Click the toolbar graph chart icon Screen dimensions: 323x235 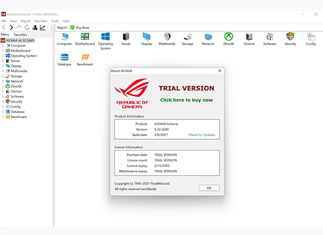[x=43, y=28]
